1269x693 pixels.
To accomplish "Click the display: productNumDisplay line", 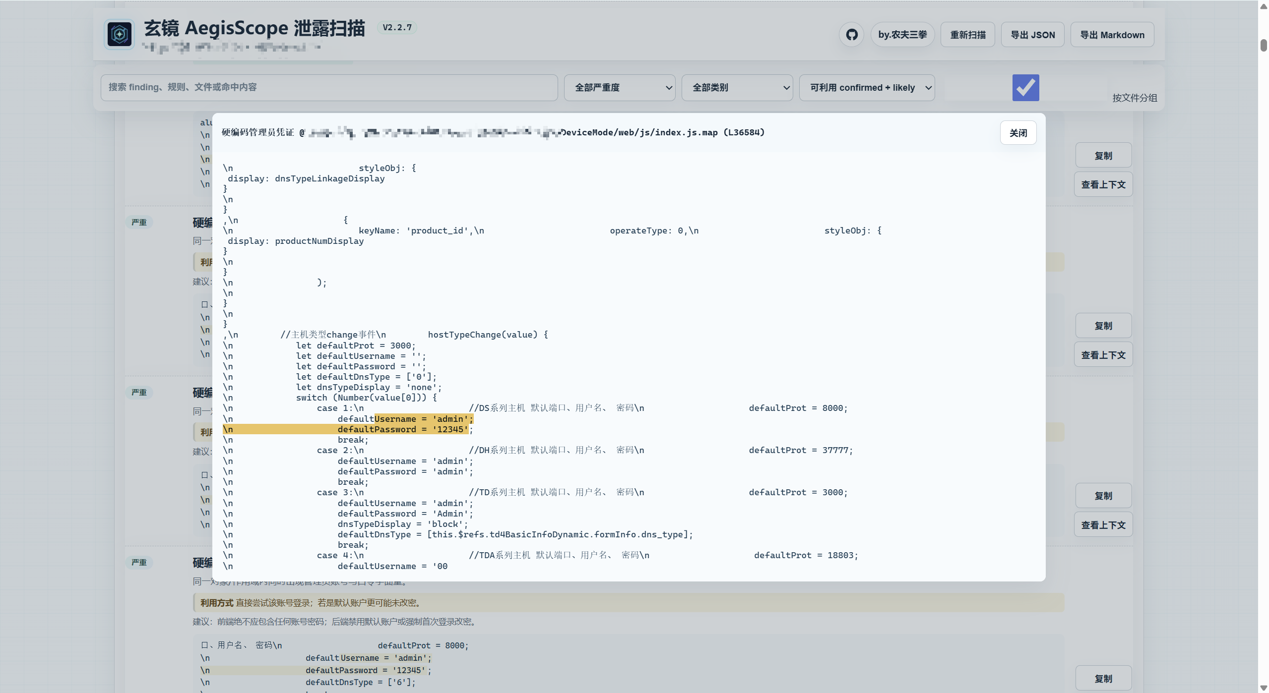I will point(296,241).
